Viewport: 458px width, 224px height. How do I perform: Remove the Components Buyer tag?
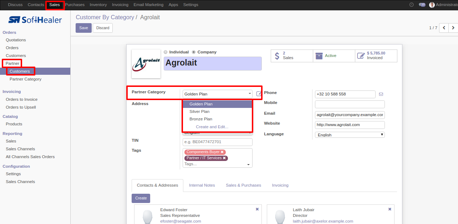click(222, 152)
